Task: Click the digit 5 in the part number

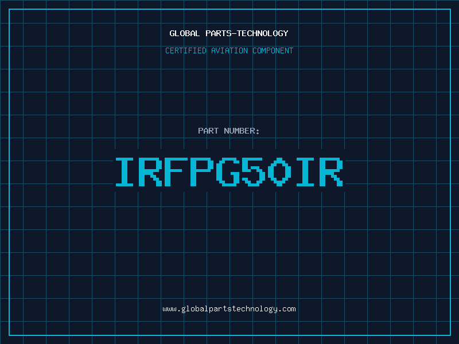Action: [x=254, y=172]
